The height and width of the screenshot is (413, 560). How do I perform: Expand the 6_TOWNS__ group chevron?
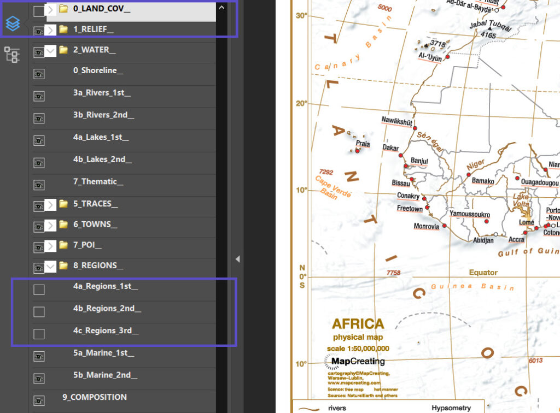(x=51, y=225)
